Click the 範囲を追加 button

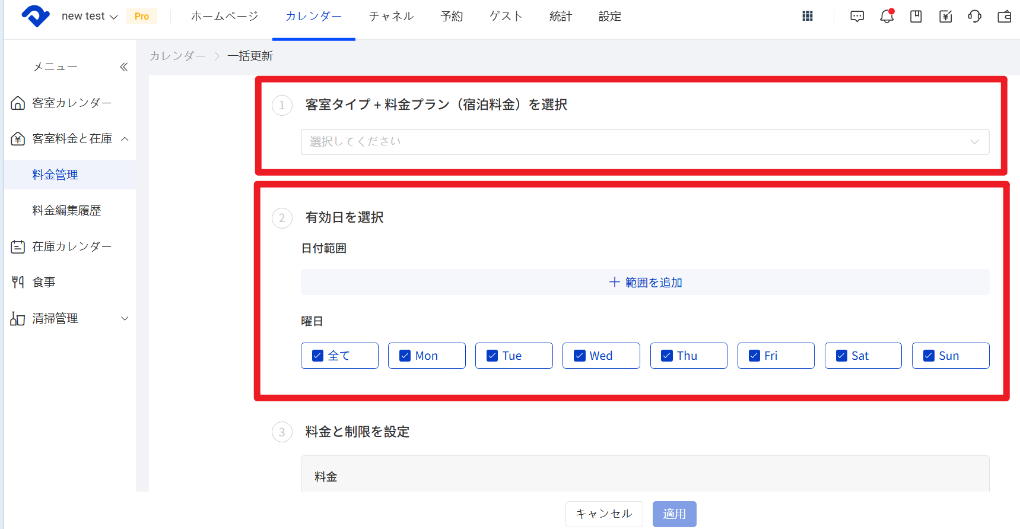(645, 282)
